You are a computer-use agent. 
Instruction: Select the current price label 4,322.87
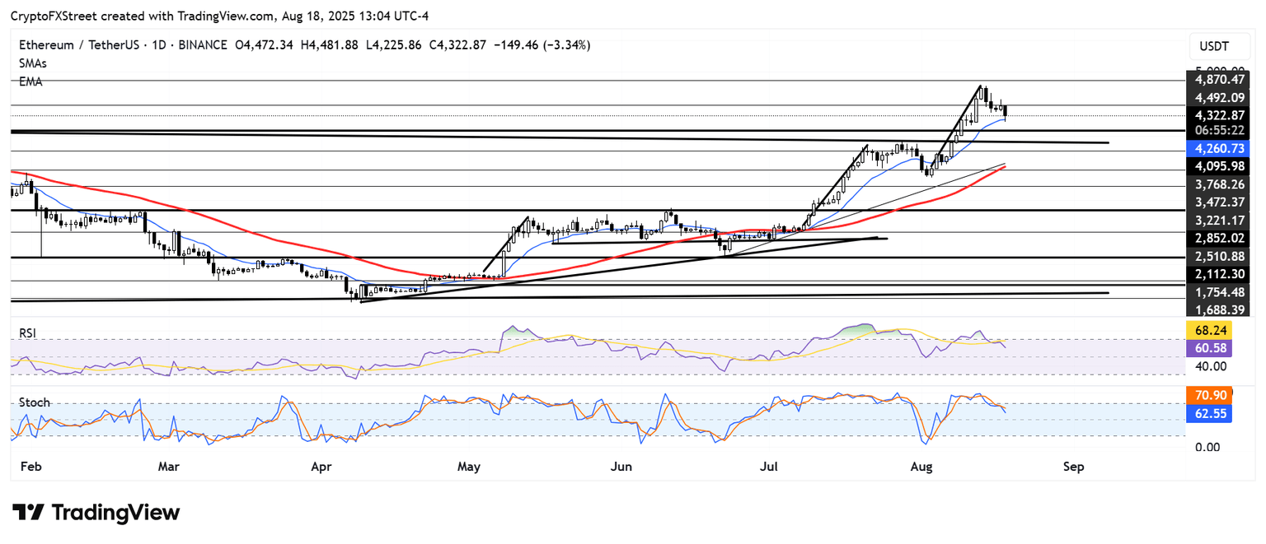pyautogui.click(x=1219, y=115)
